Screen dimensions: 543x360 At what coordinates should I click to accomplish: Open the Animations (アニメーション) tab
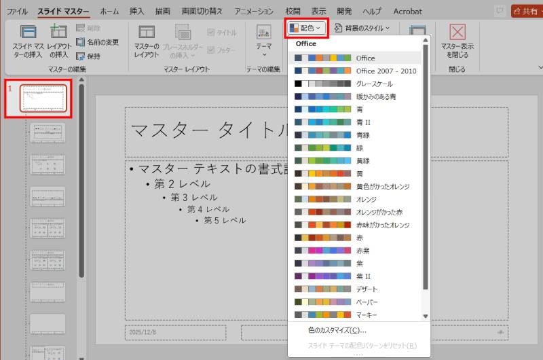coord(254,12)
